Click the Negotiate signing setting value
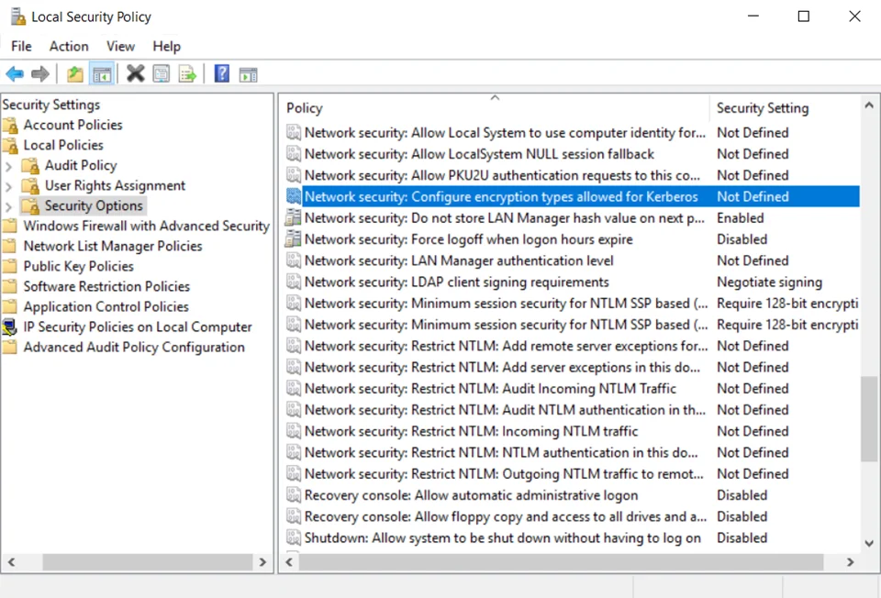 (x=769, y=282)
